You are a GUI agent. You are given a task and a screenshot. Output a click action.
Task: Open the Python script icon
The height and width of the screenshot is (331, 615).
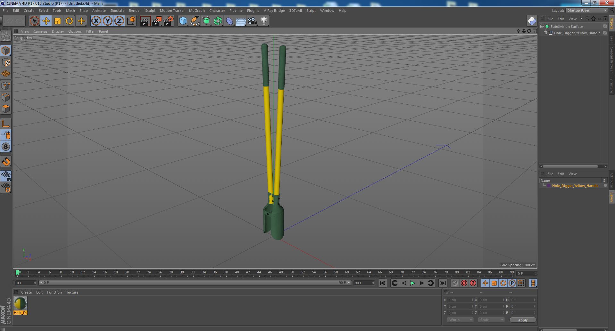[x=532, y=21]
